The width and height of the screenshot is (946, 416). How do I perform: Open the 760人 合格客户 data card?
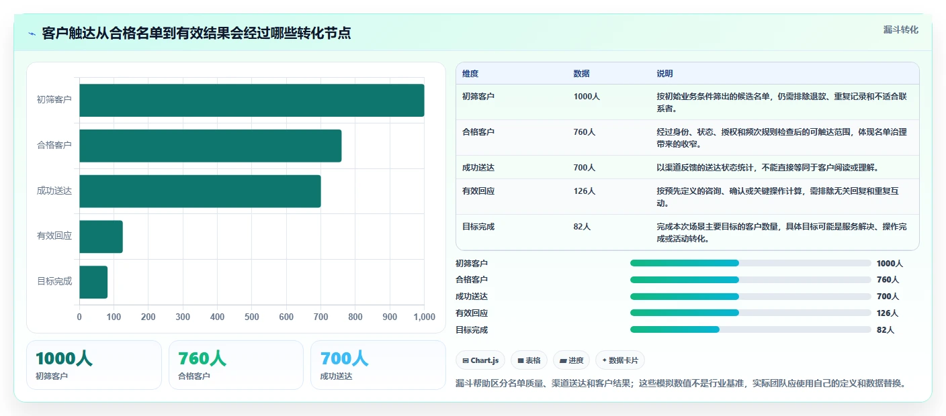click(236, 365)
